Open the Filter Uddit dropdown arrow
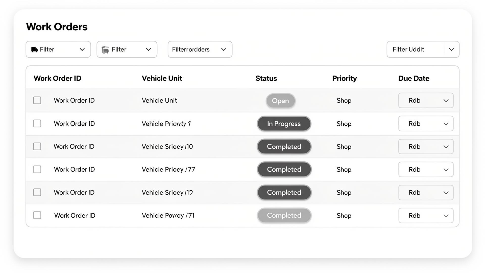This screenshot has width=485, height=273. [x=451, y=50]
